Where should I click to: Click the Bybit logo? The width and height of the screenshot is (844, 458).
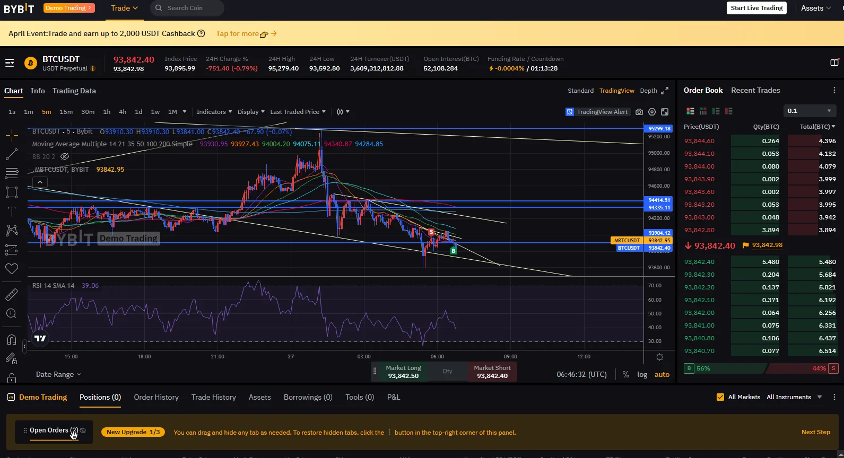tap(19, 8)
